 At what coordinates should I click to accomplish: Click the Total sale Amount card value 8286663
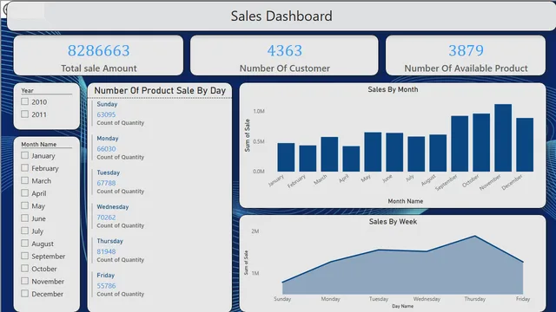tap(99, 50)
